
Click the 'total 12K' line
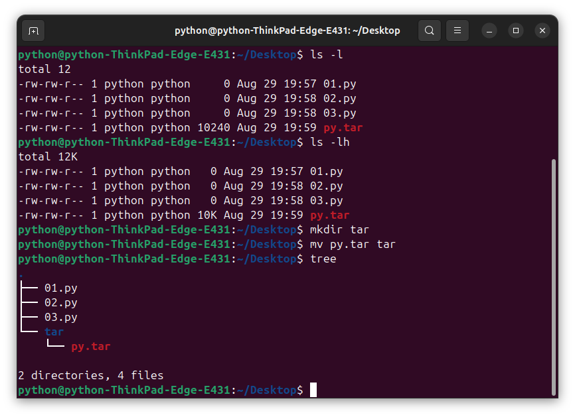48,157
